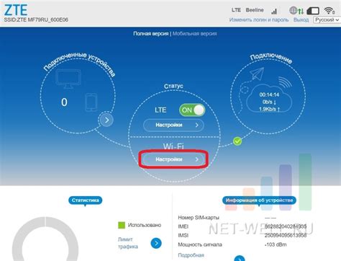Open traffic limit arrow button
The height and width of the screenshot is (261, 341).
point(156,243)
